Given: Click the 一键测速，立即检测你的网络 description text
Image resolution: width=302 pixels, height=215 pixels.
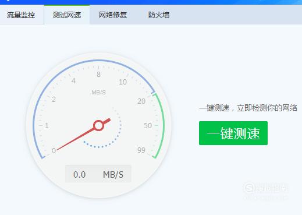Looking at the screenshot, I should [248, 108].
